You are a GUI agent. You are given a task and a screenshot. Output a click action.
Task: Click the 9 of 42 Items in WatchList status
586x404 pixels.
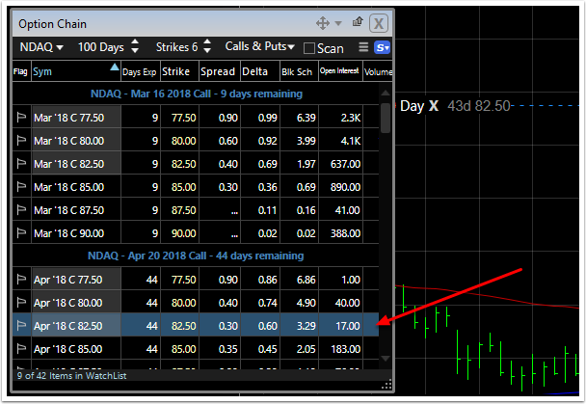pyautogui.click(x=71, y=376)
